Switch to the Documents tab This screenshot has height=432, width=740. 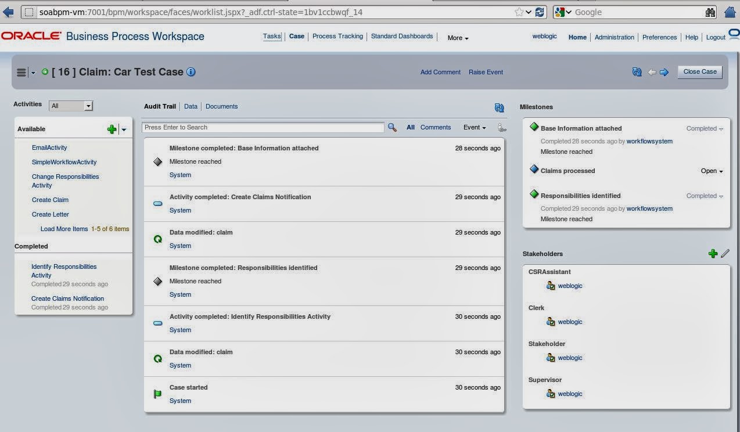point(221,106)
